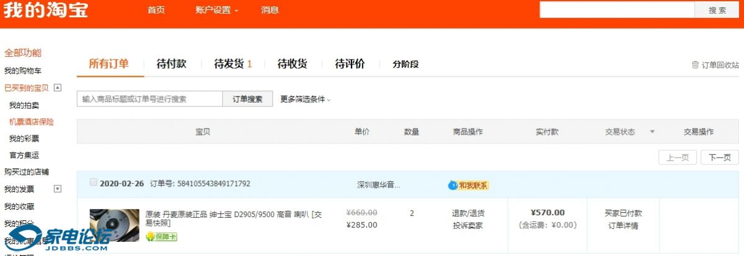Open 更多筛选条件 filter dropdown
The image size is (744, 256).
point(306,99)
